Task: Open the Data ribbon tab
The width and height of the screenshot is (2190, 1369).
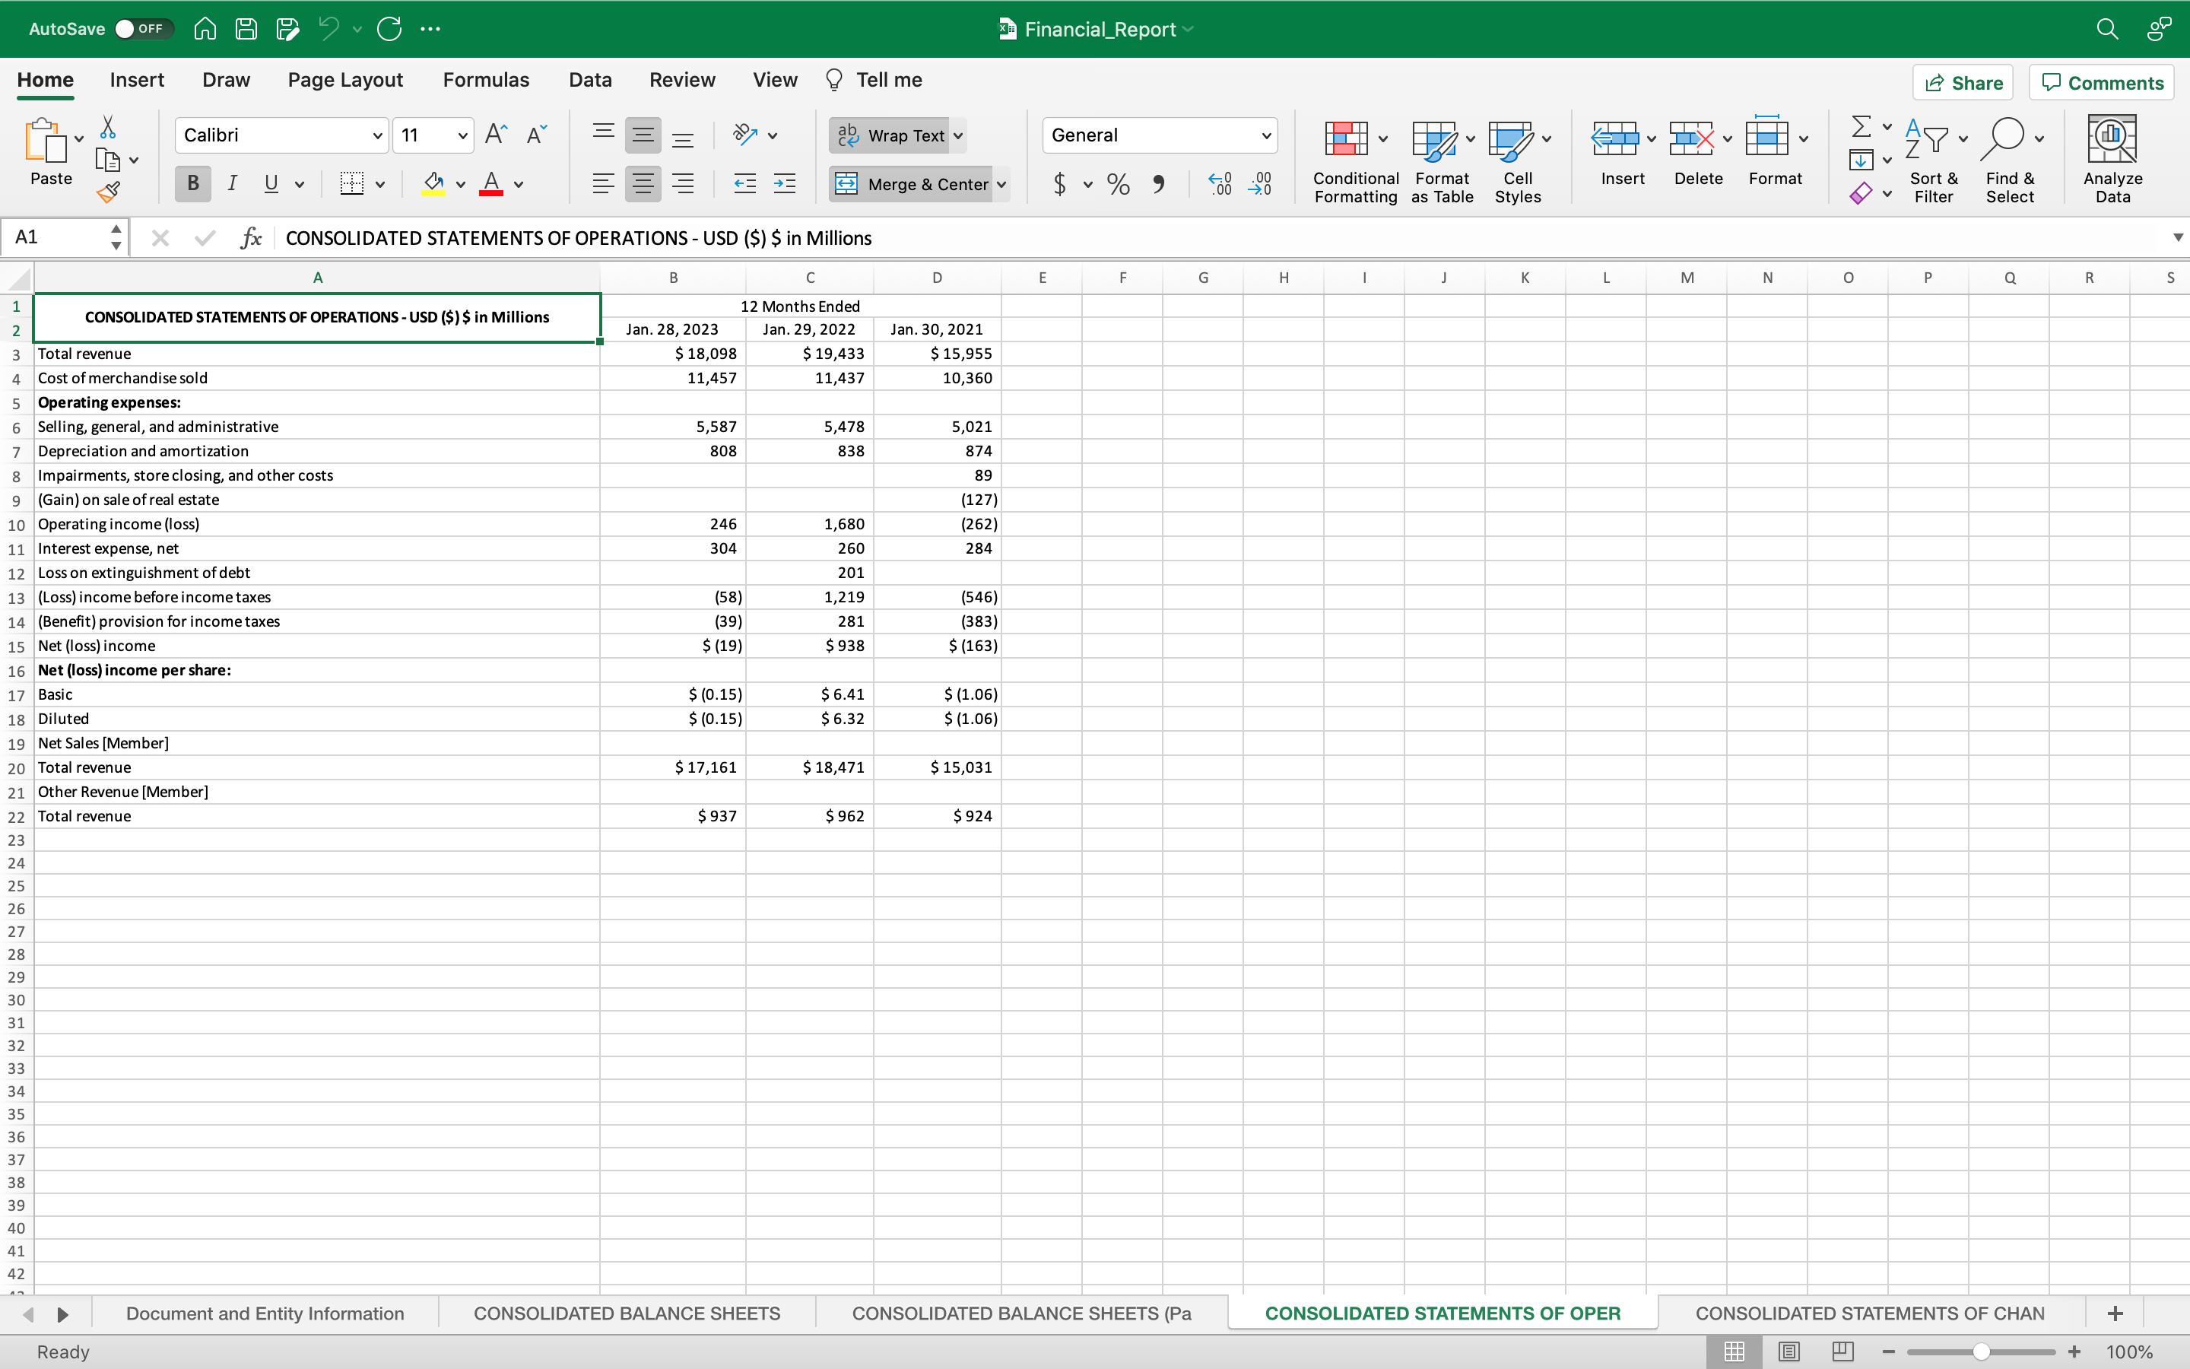Action: click(590, 80)
